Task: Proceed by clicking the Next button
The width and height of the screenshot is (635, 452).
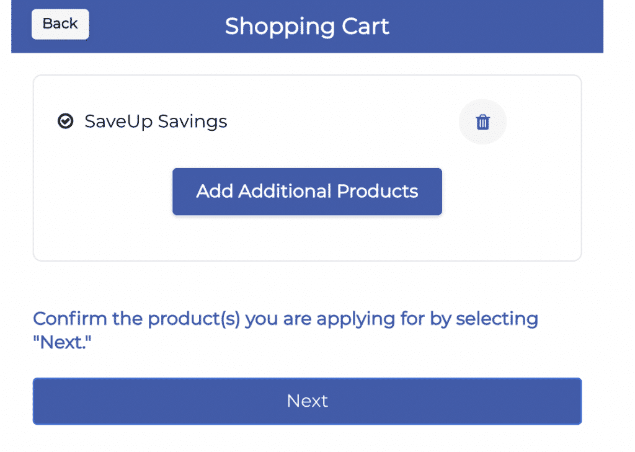Action: [307, 401]
